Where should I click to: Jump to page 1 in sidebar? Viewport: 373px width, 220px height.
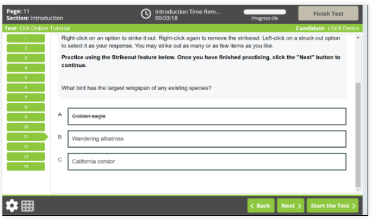pos(26,38)
